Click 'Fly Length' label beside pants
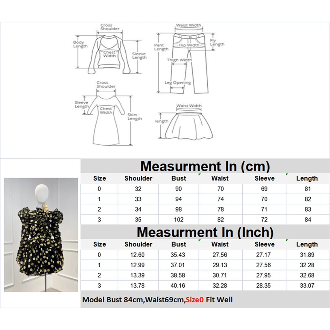 [217, 42]
